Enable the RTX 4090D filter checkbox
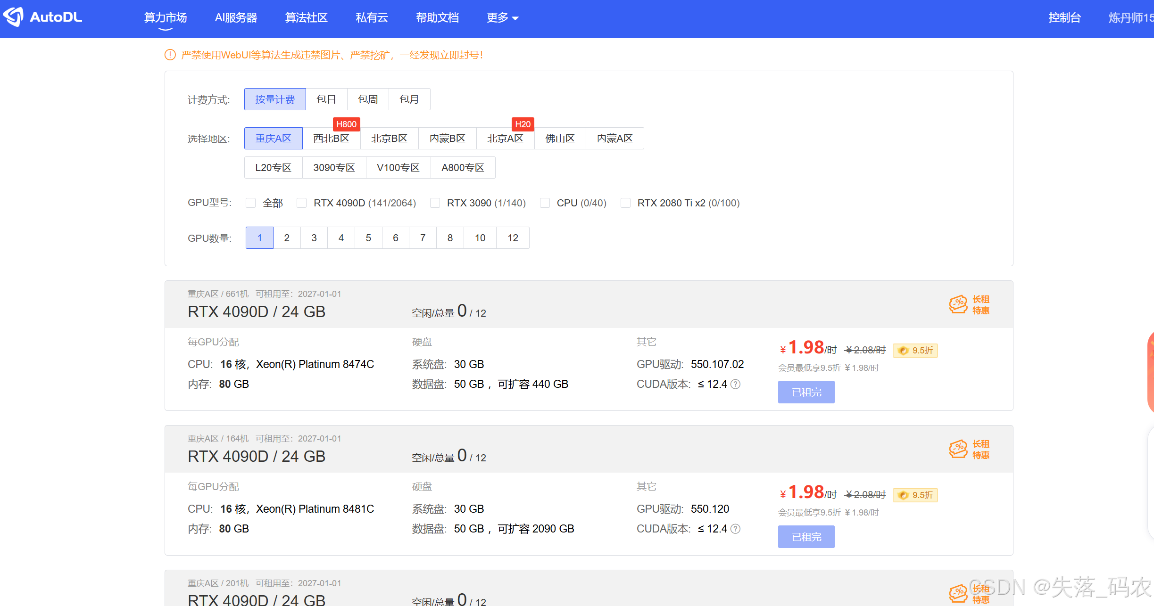The image size is (1154, 606). coord(302,203)
